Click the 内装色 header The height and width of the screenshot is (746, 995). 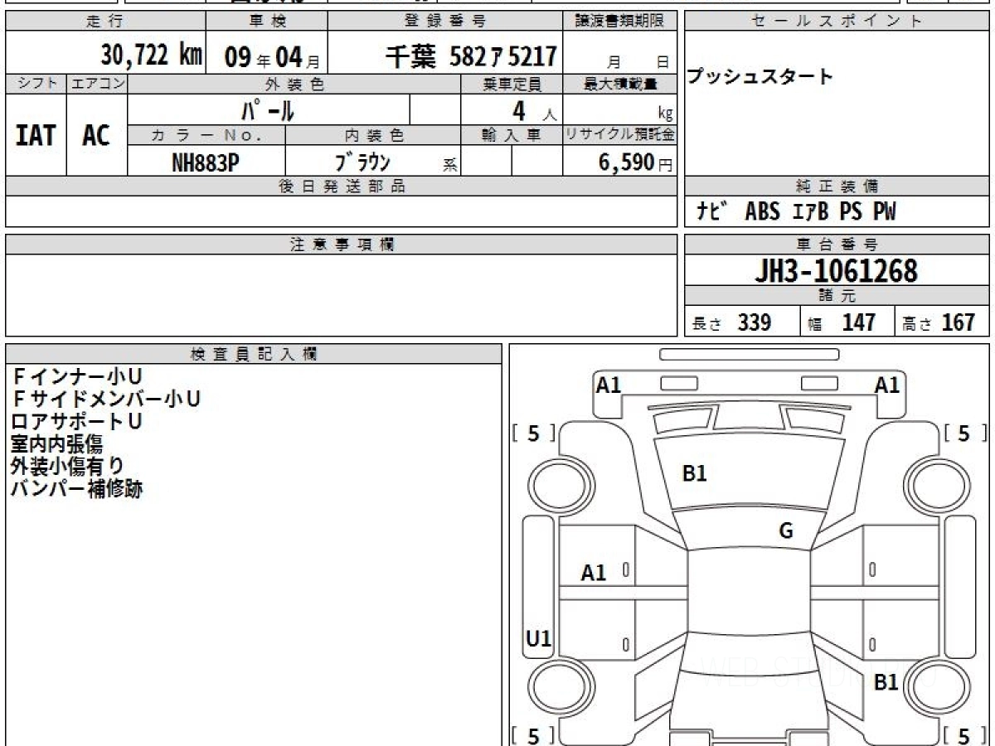[373, 135]
